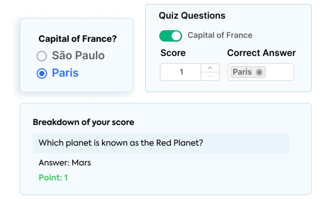
Task: Click the Score number field
Action: (x=181, y=72)
